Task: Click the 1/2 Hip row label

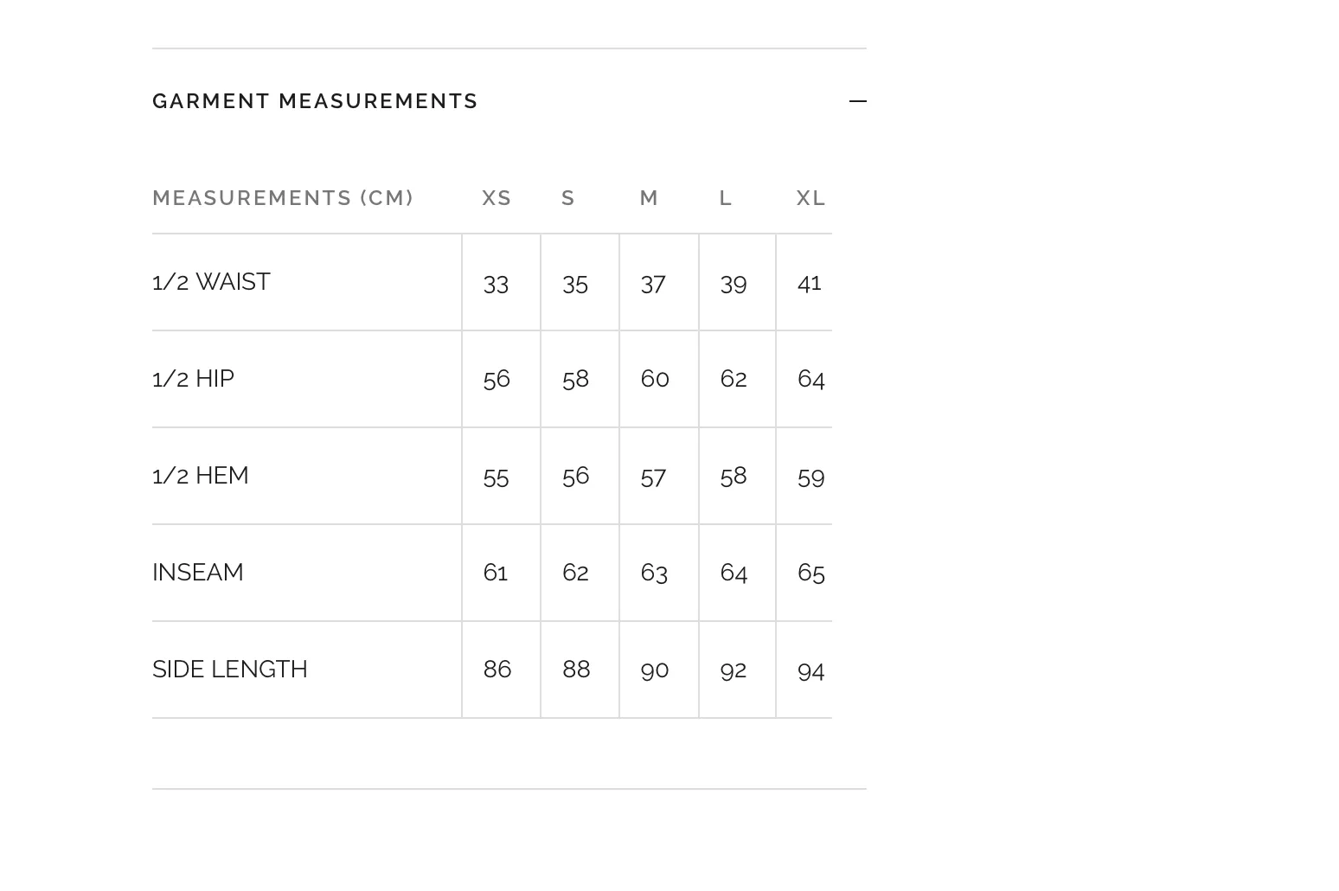Action: click(193, 379)
